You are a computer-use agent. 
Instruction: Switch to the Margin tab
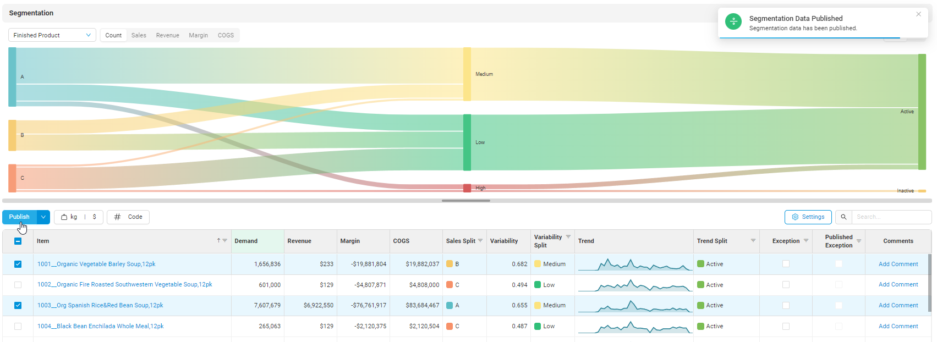[199, 35]
